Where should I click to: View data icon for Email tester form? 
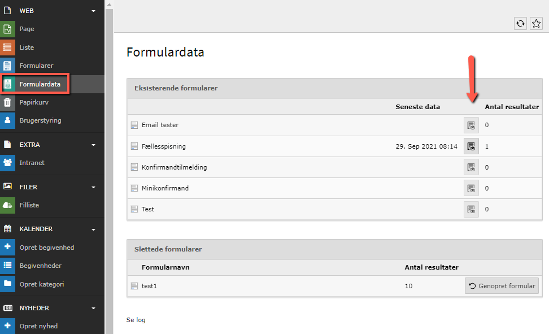471,125
